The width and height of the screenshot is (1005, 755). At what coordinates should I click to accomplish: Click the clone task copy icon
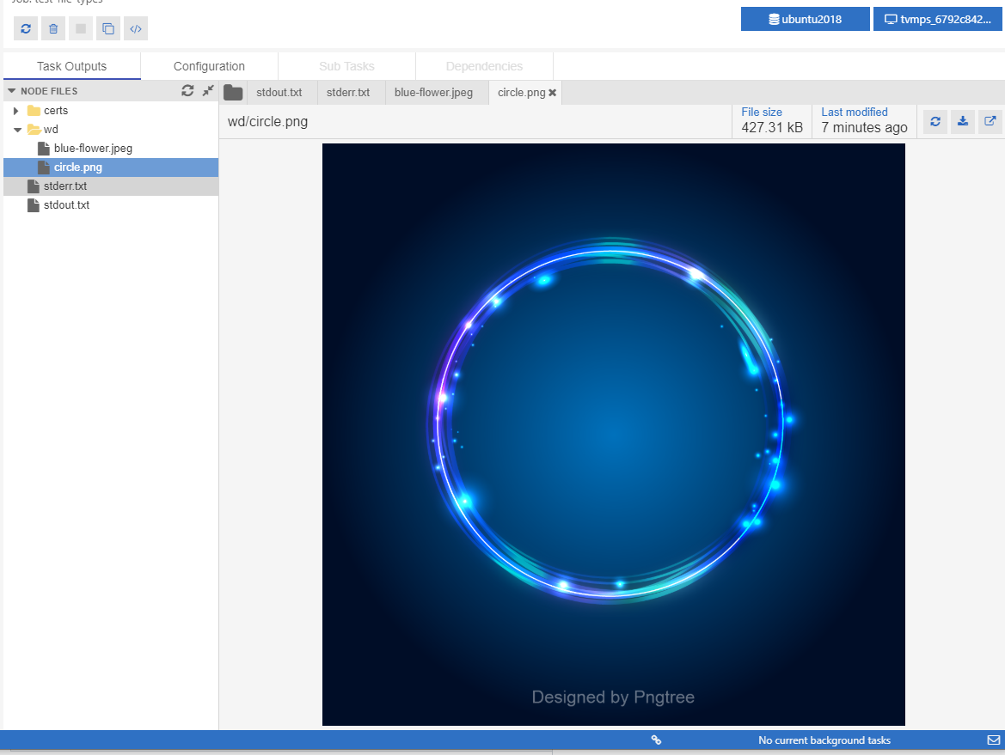pyautogui.click(x=108, y=29)
